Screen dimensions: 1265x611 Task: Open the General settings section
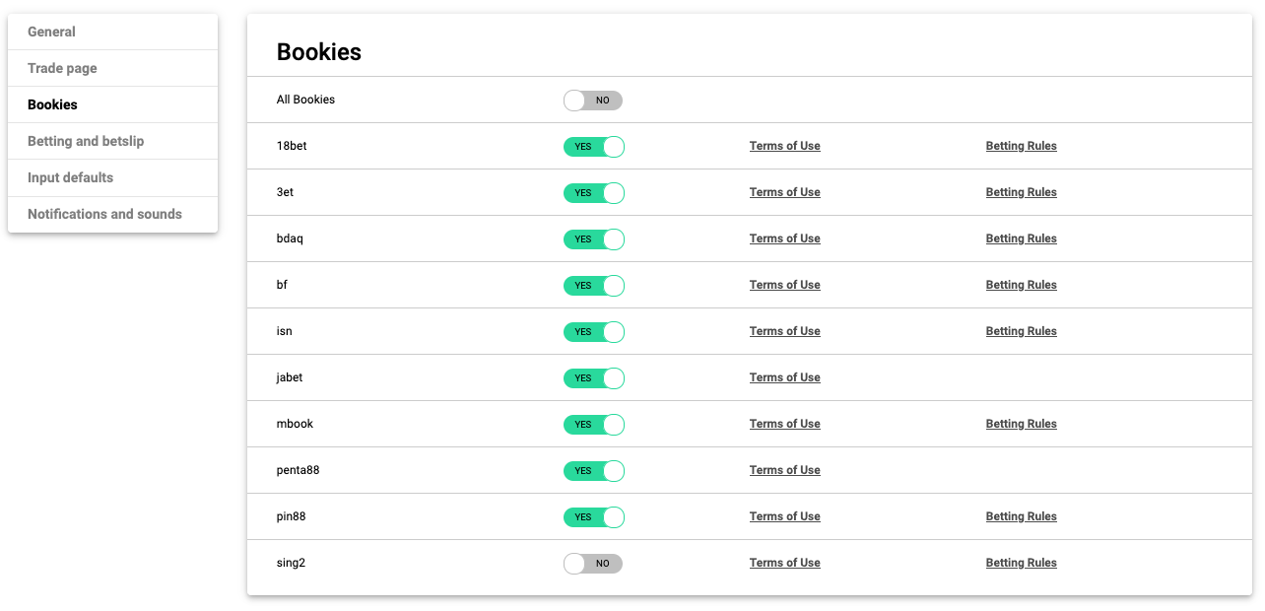[51, 32]
